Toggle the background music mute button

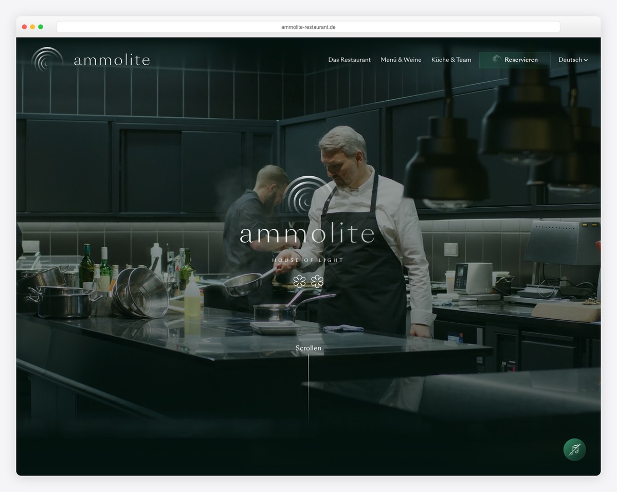pyautogui.click(x=574, y=449)
